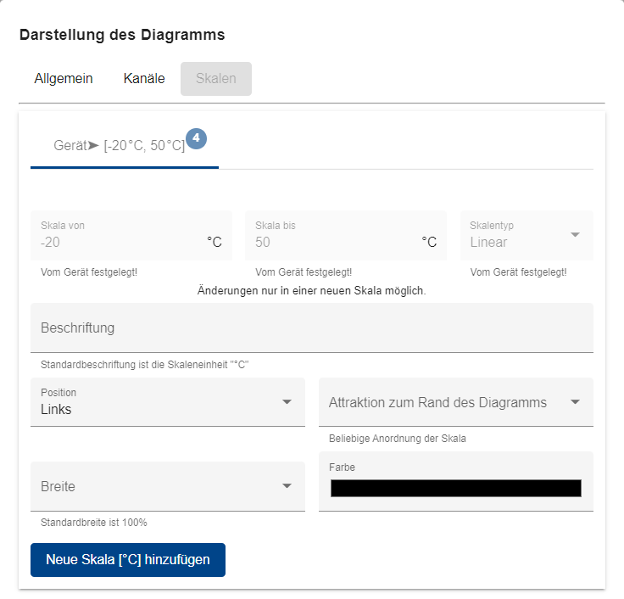624x599 pixels.
Task: Click the caret icon in the Breite field
Action: coord(287,486)
